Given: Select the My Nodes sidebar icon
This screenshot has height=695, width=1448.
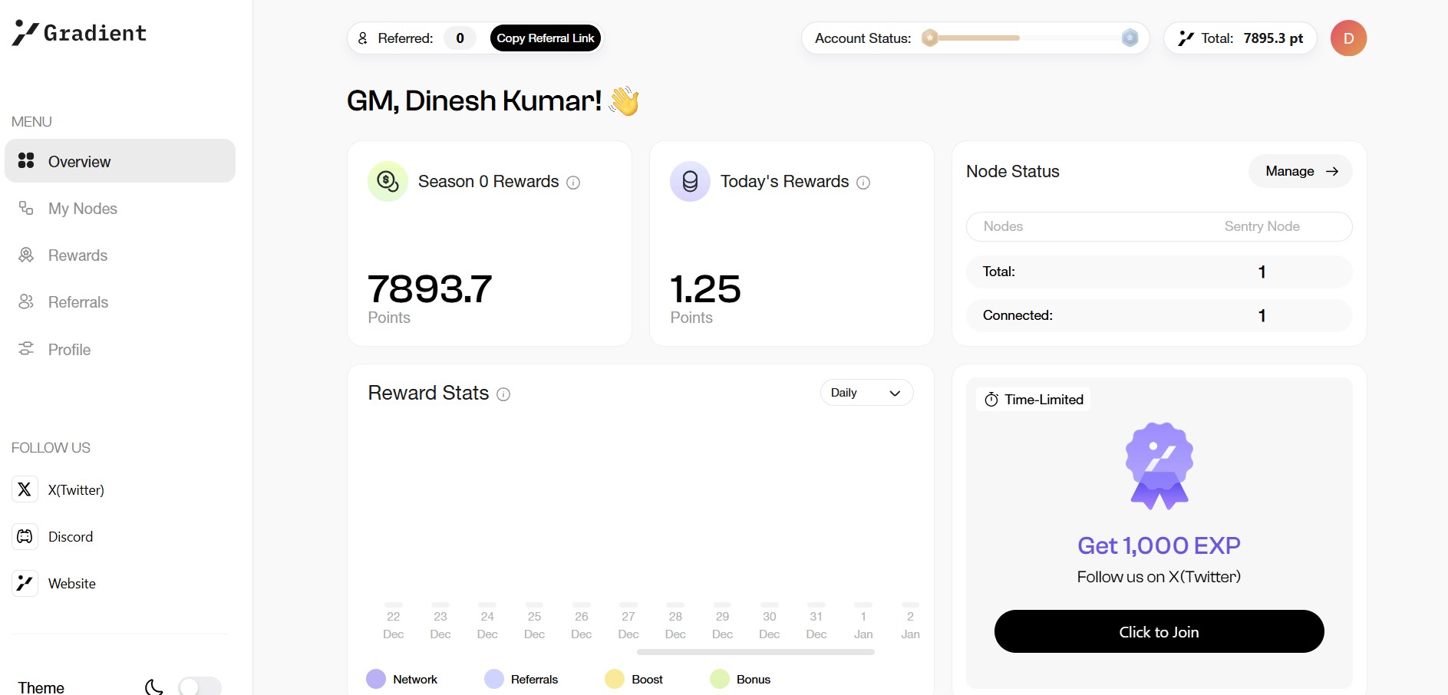Looking at the screenshot, I should click(26, 208).
